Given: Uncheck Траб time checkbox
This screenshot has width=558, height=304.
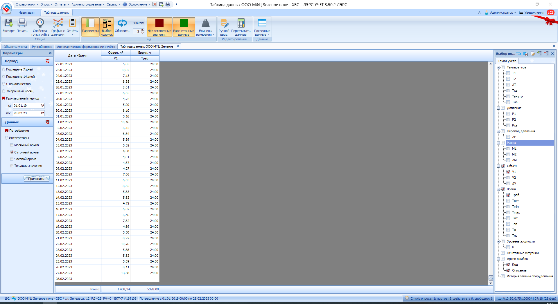Looking at the screenshot, I should click(508, 195).
